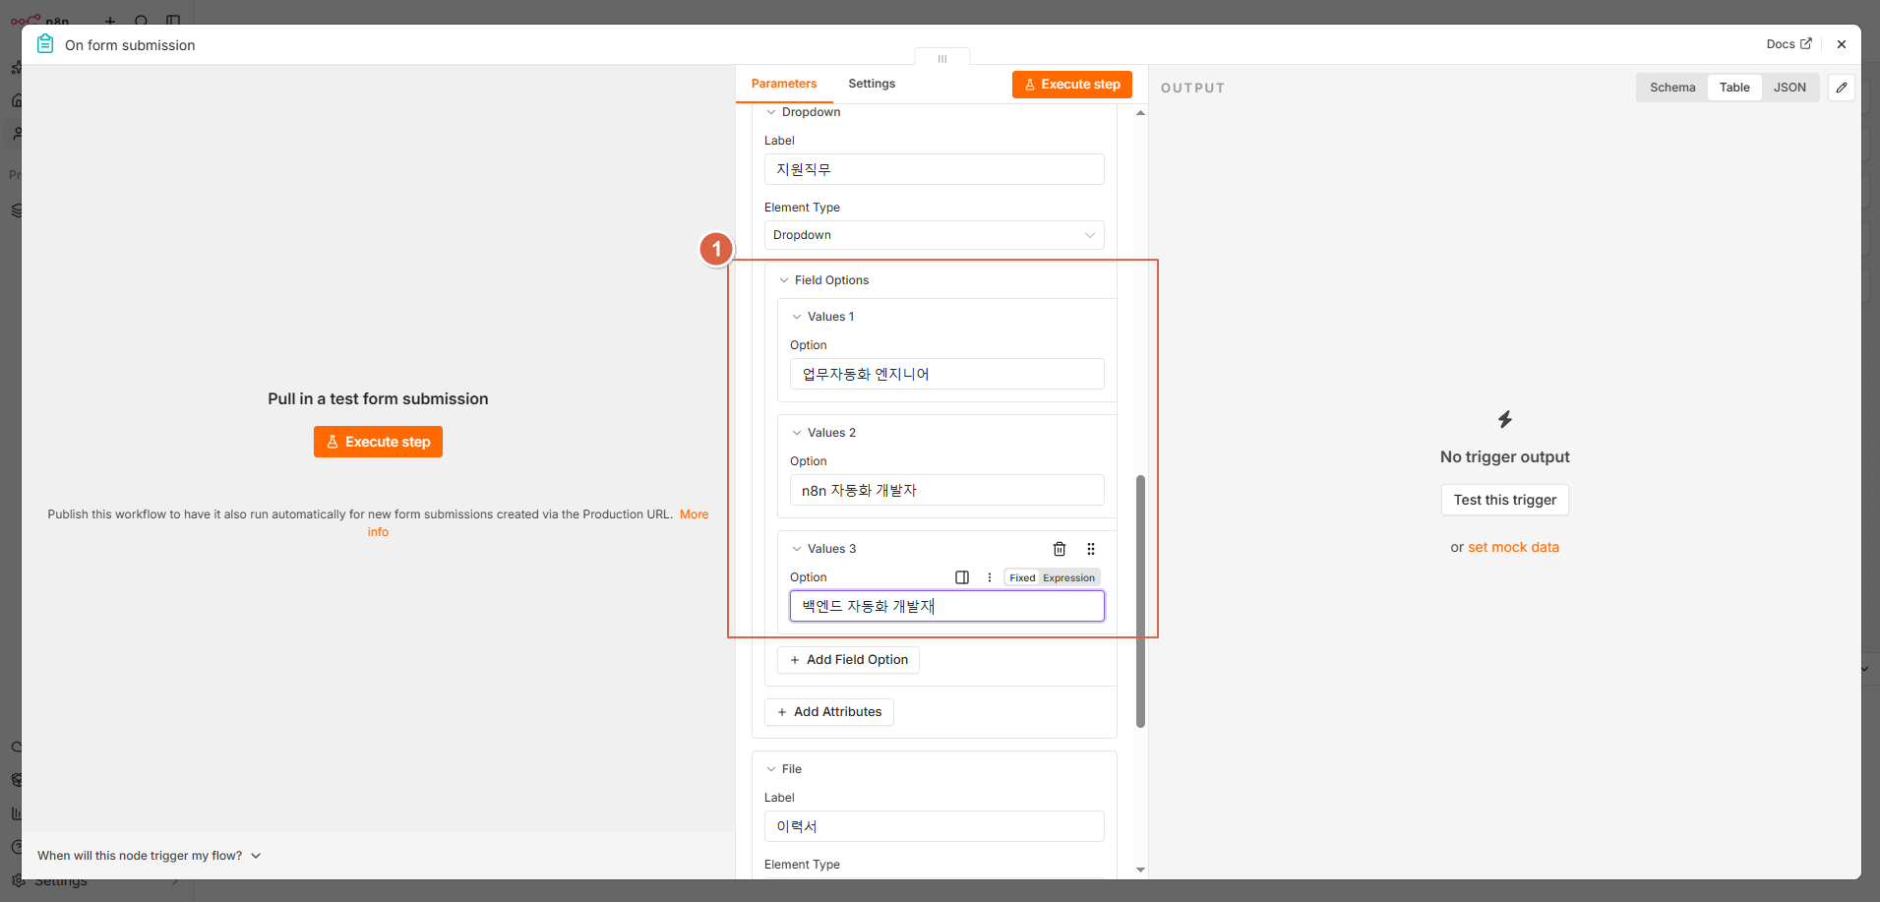Click set mock data link
1880x902 pixels.
click(1513, 547)
